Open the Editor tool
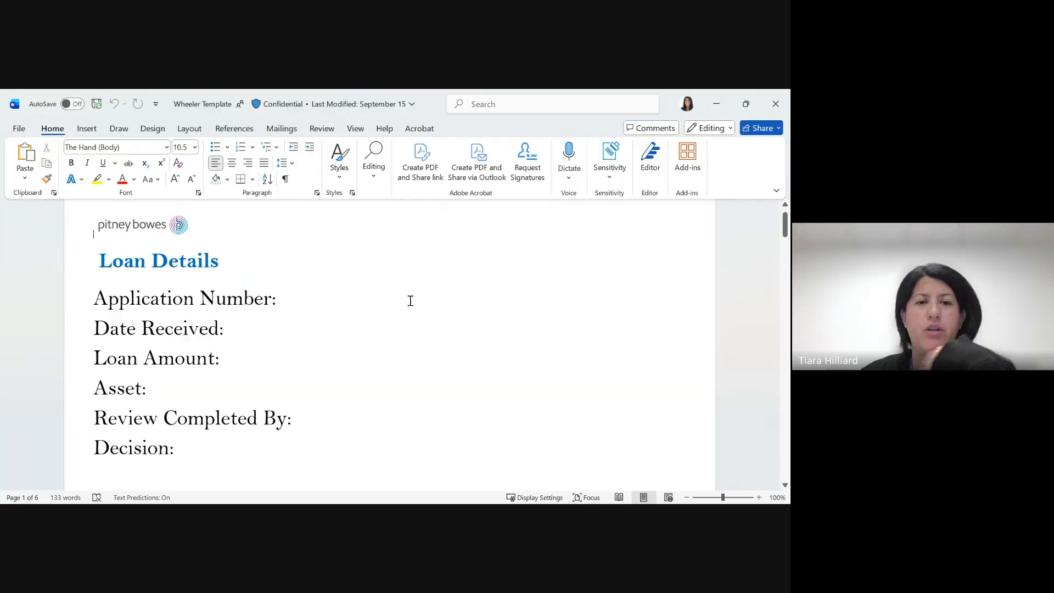1054x593 pixels. point(650,158)
